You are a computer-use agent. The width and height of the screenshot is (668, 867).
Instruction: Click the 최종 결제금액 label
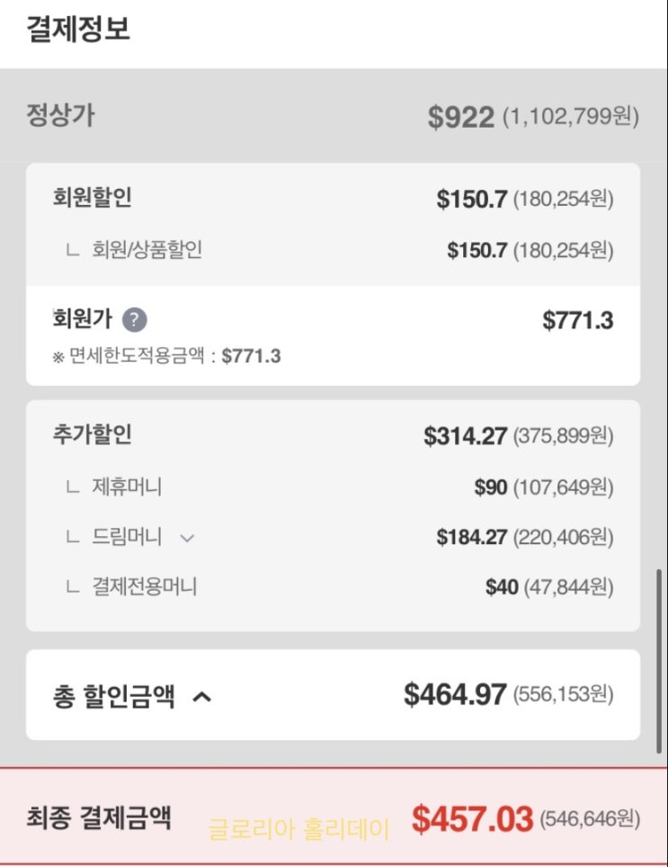tap(100, 818)
